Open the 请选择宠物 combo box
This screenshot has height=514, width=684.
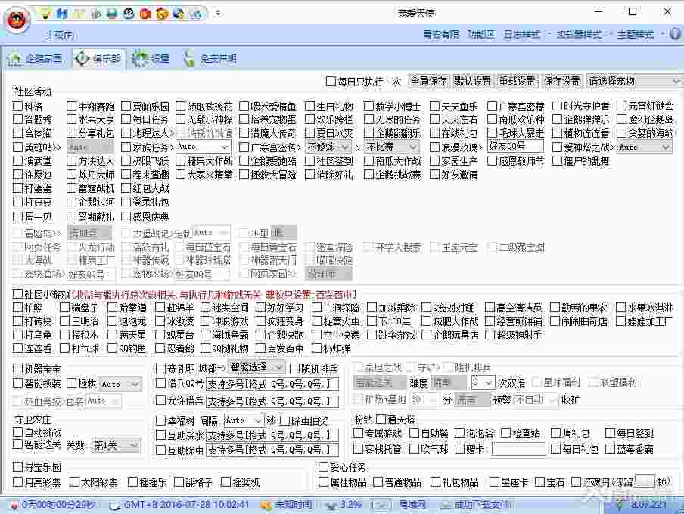pyautogui.click(x=633, y=81)
